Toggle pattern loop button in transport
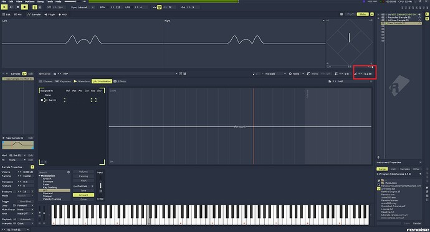Image resolution: width=430 pixels, height=232 pixels. point(11,7)
